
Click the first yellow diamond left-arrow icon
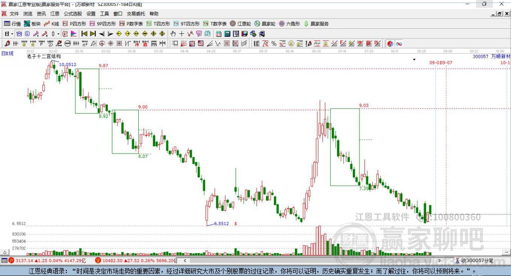[119, 34]
